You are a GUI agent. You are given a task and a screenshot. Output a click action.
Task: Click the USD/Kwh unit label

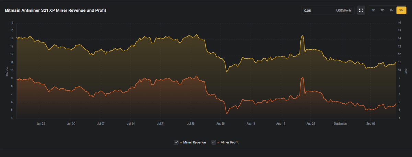tap(343, 11)
